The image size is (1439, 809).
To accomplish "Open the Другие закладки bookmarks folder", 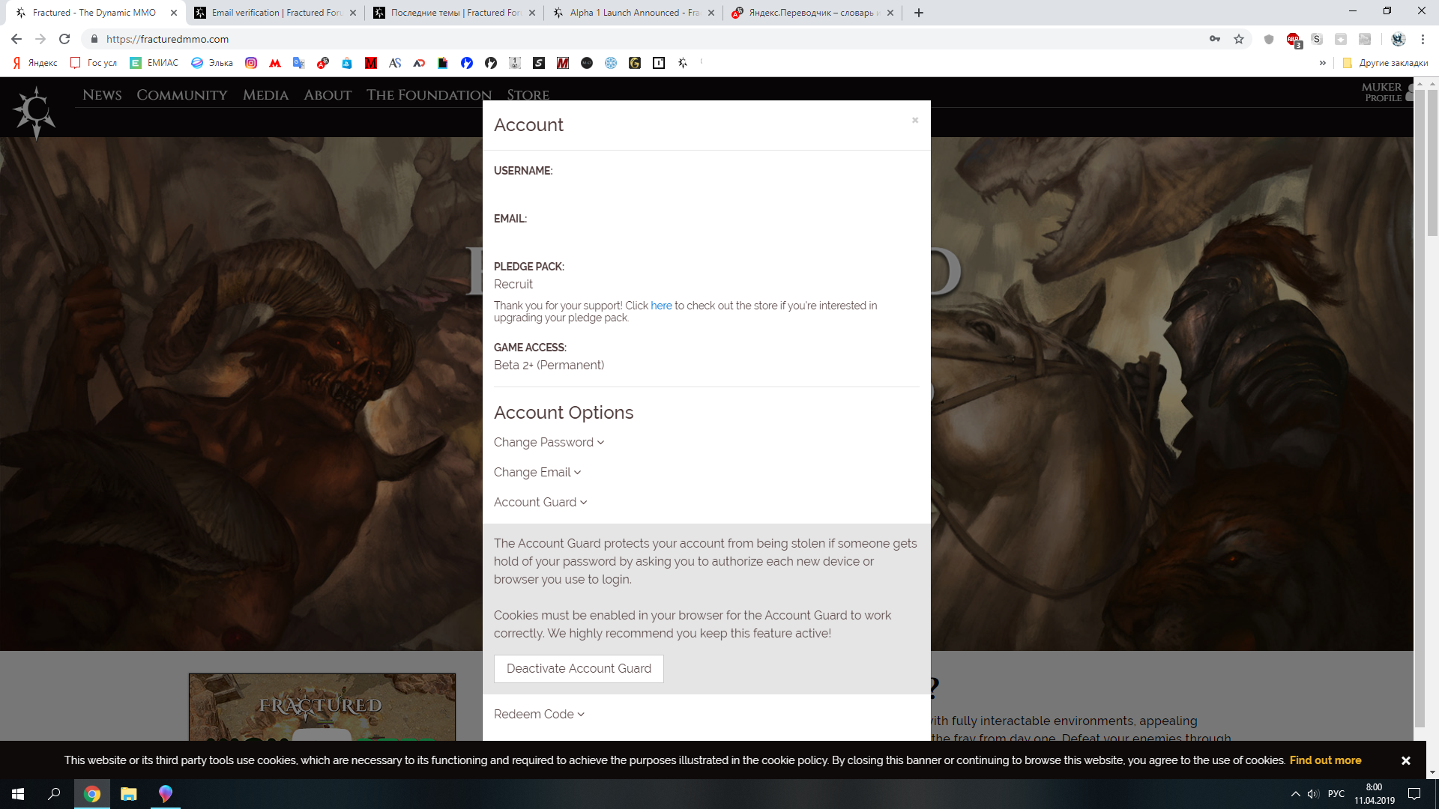I will tap(1385, 63).
